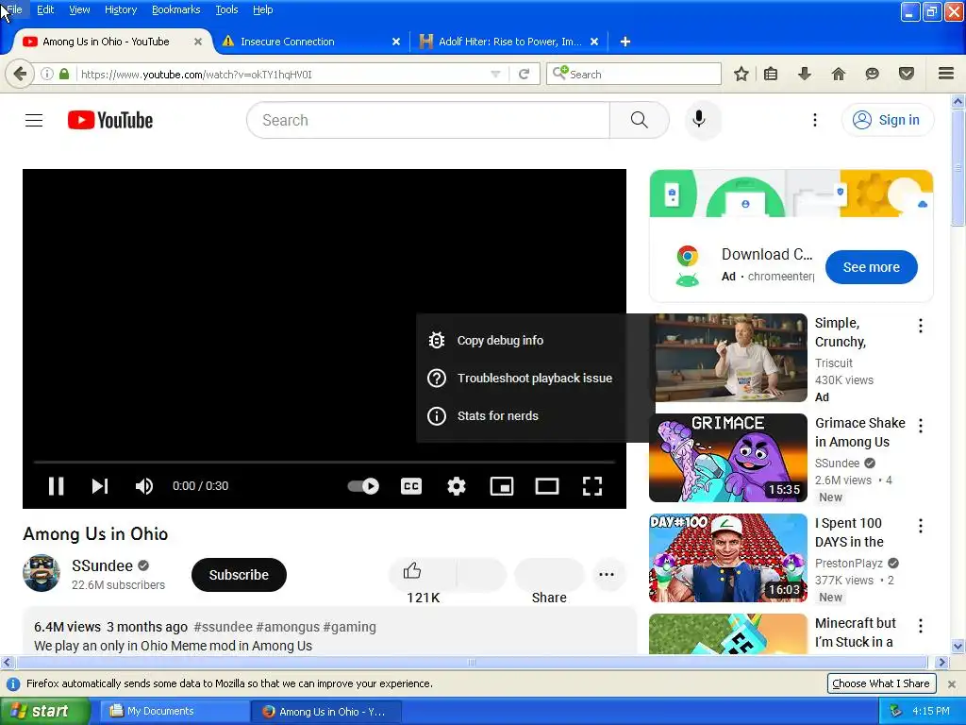Show site information icon in URL bar
Screen dimensions: 966x725
tap(47, 74)
